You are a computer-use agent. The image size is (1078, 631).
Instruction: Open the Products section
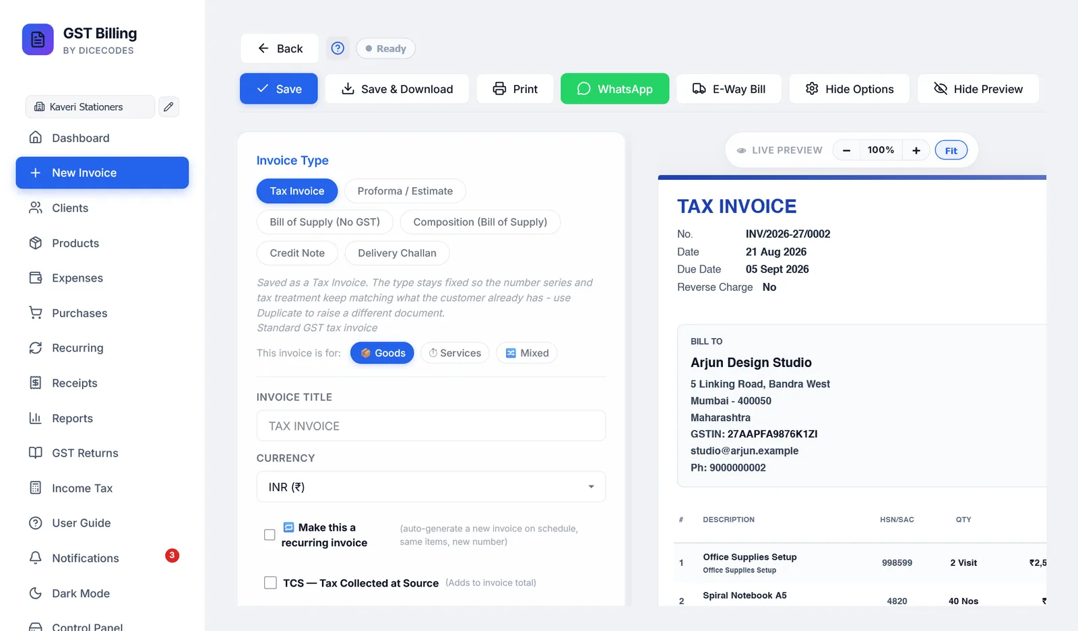click(75, 243)
